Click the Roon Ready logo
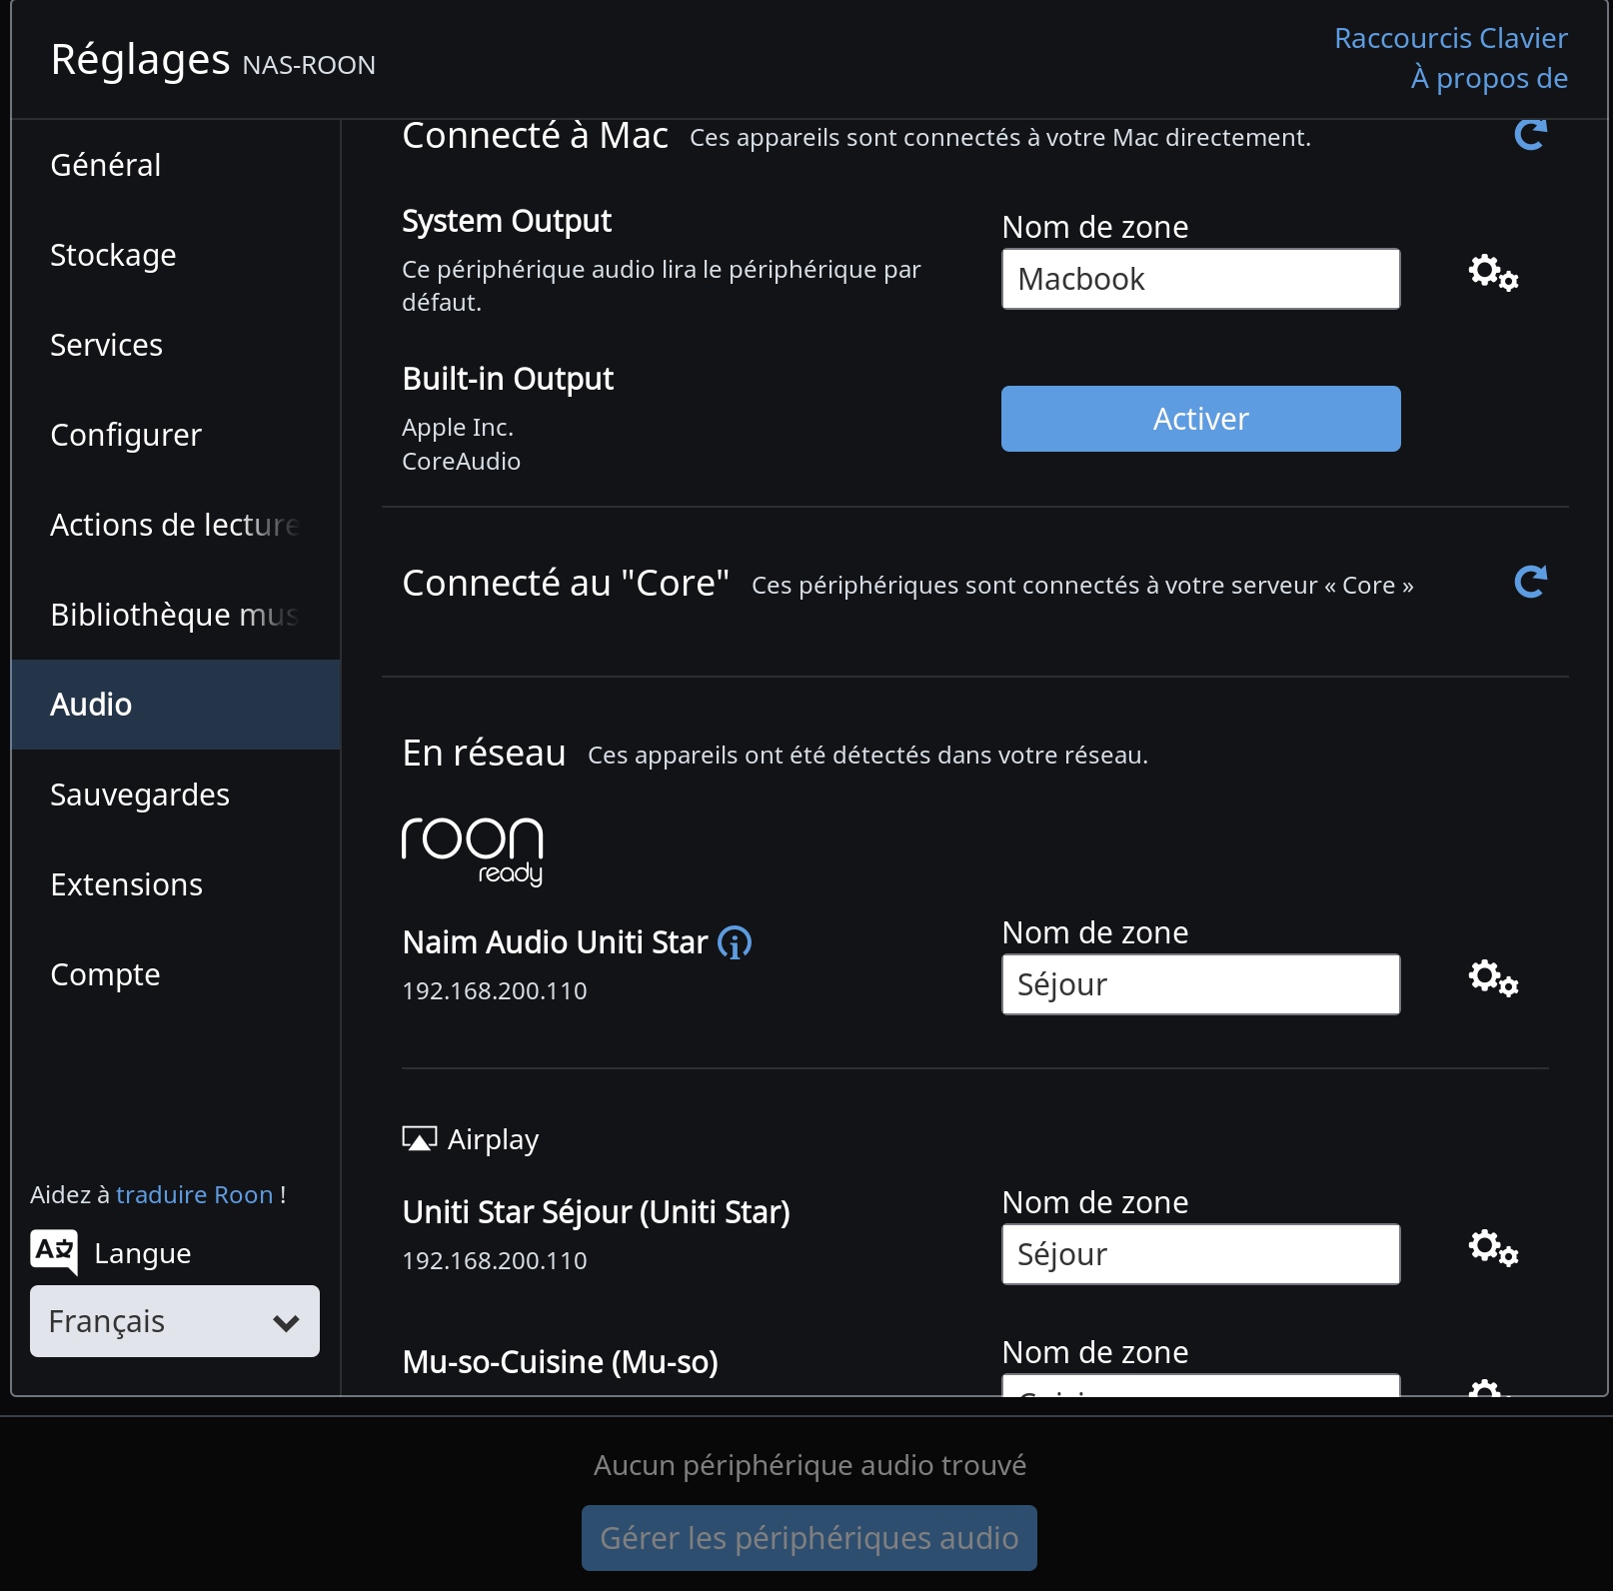 click(473, 851)
